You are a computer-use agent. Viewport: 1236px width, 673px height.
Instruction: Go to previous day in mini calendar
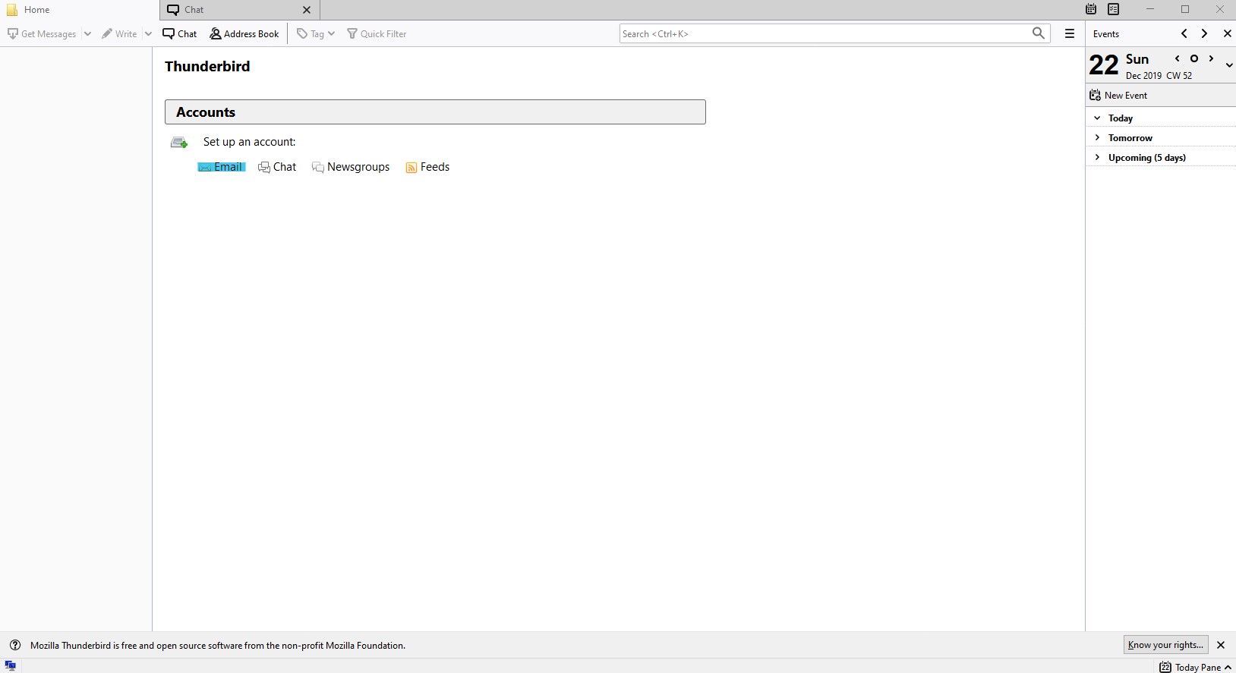coord(1177,58)
